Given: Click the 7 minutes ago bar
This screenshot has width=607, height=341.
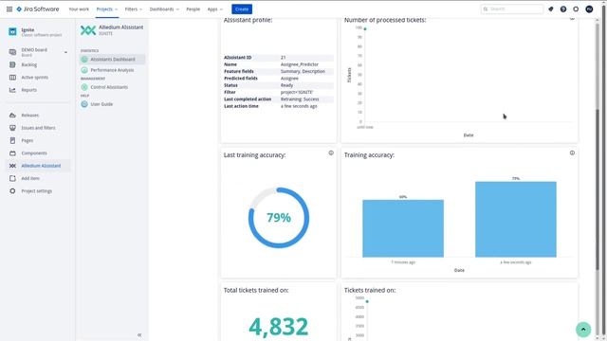Looking at the screenshot, I should coord(403,228).
